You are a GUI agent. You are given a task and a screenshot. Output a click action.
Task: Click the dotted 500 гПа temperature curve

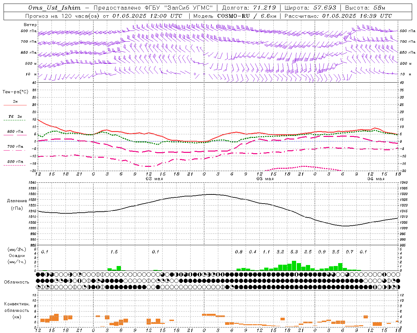point(303,166)
